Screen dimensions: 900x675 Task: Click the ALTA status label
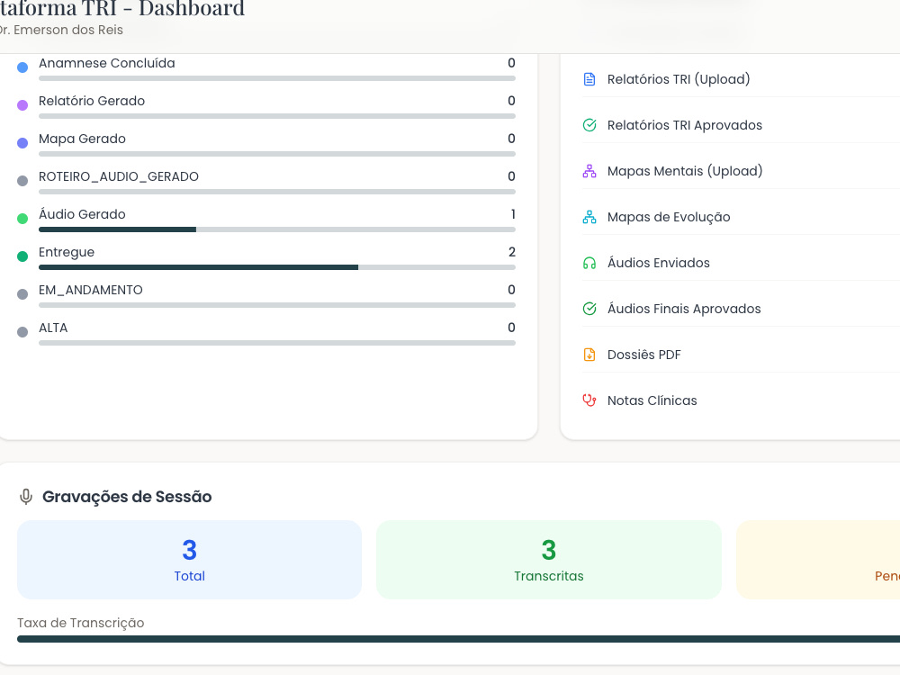tap(53, 328)
